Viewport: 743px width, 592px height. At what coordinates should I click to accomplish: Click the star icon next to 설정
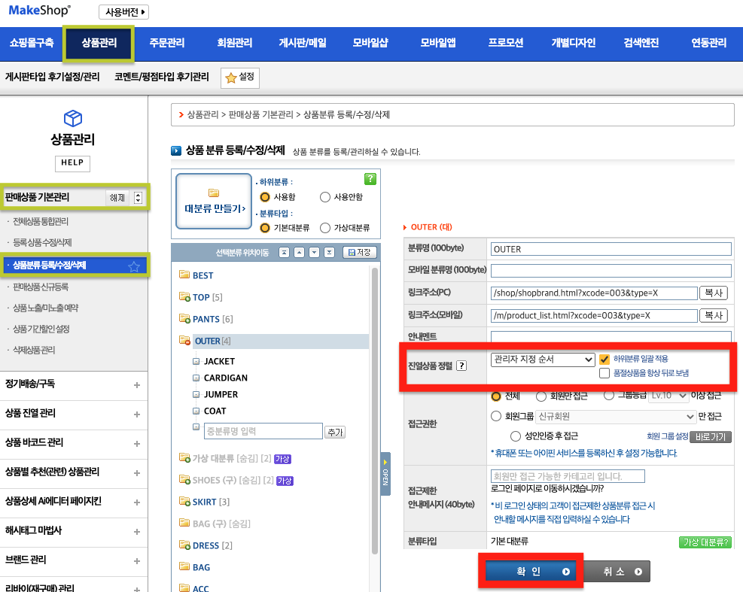(x=231, y=77)
